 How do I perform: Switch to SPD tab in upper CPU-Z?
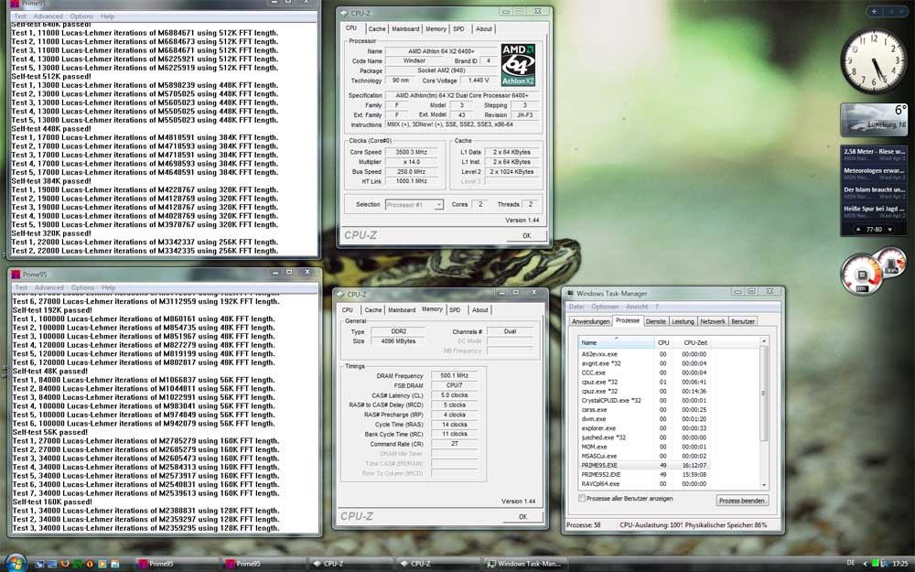458,28
